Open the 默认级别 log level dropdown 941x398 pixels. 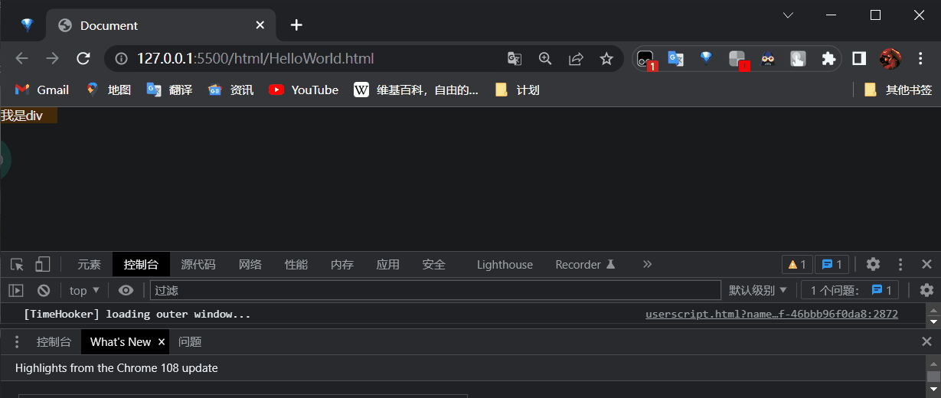click(x=758, y=290)
